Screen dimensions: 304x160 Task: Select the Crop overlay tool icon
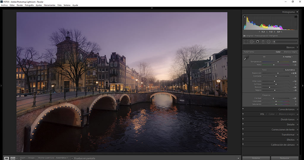[246, 42]
